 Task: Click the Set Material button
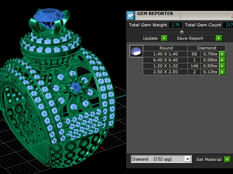point(209,159)
